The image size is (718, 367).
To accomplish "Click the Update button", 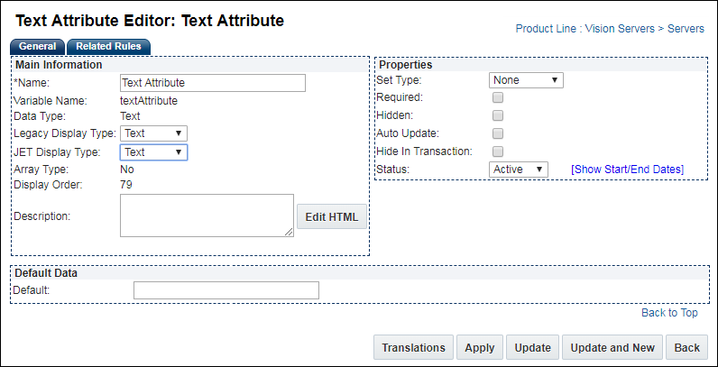I will 532,348.
